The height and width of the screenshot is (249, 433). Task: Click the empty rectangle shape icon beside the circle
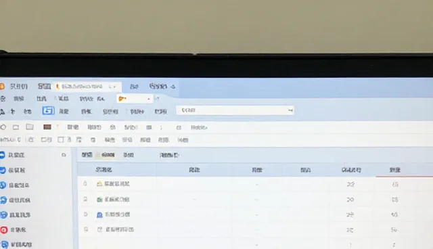coord(16,127)
